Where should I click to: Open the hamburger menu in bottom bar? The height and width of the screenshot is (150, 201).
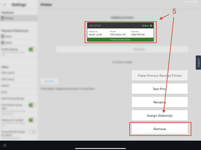tap(5, 145)
